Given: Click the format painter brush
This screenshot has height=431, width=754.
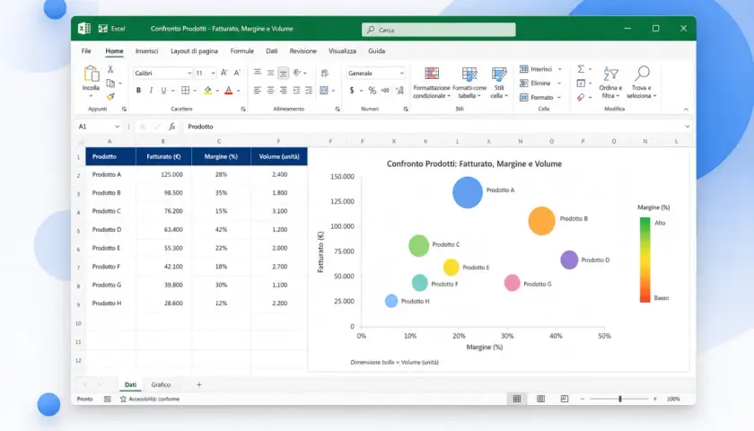Looking at the screenshot, I should 110,97.
